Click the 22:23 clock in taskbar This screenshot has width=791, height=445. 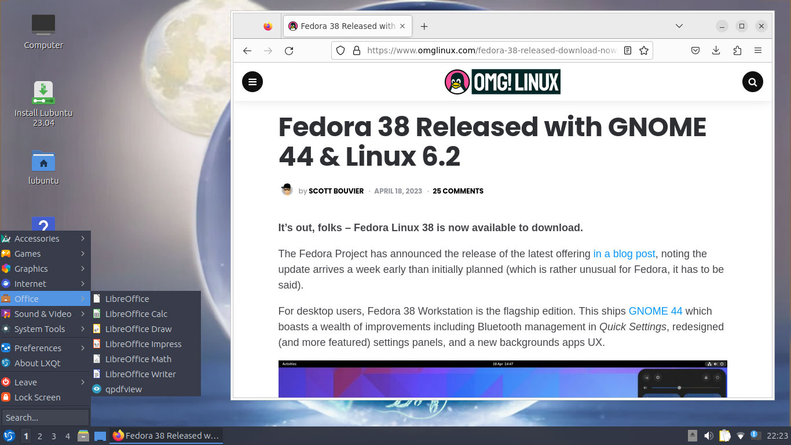pyautogui.click(x=778, y=436)
